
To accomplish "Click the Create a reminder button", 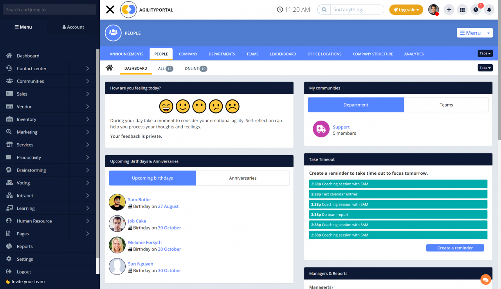I will [455, 247].
